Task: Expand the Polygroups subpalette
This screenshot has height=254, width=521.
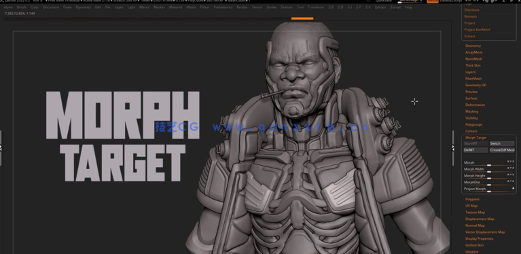Action: coord(474,124)
